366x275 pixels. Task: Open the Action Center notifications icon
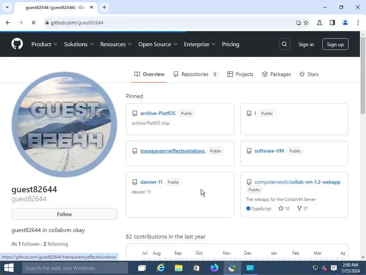tap(334, 268)
